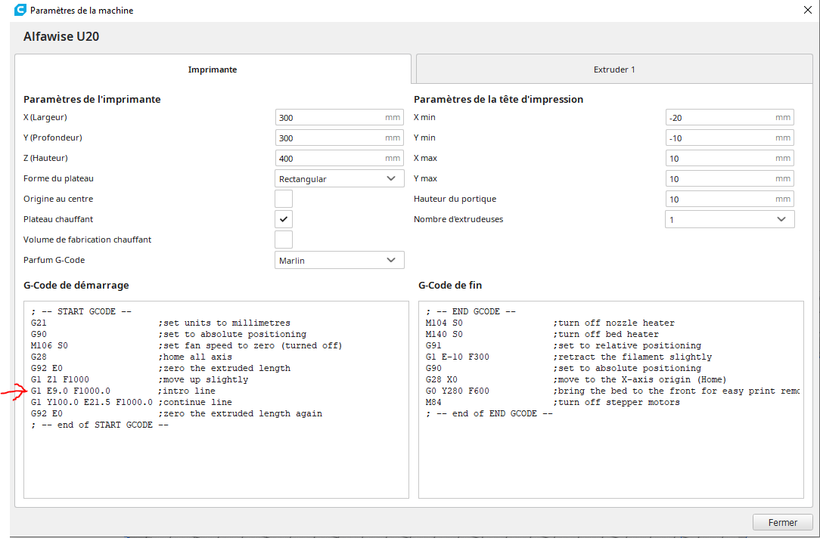
Task: Click the G0 Y280 F600 line
Action: pyautogui.click(x=613, y=391)
